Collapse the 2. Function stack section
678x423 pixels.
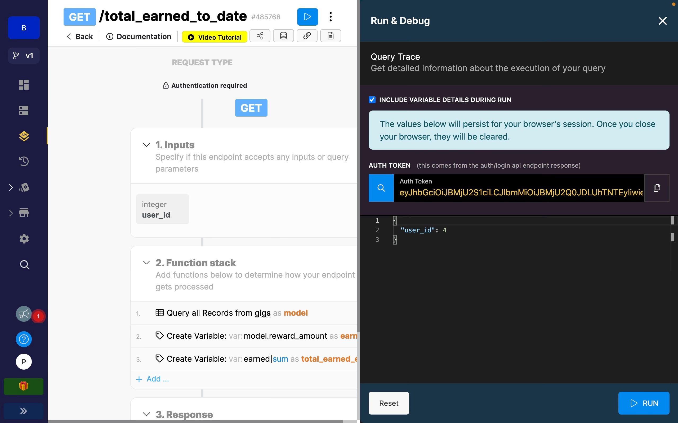tap(146, 263)
